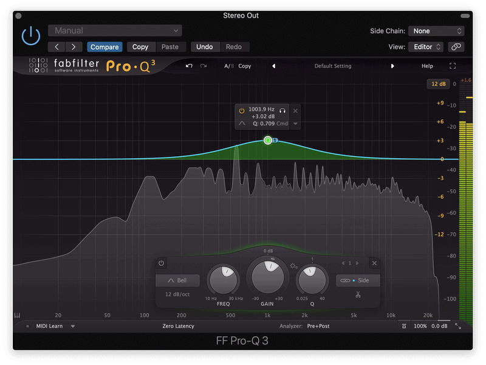Image resolution: width=486 pixels, height=365 pixels.
Task: Click the Pro-Q 3 product logo
Action: point(131,66)
